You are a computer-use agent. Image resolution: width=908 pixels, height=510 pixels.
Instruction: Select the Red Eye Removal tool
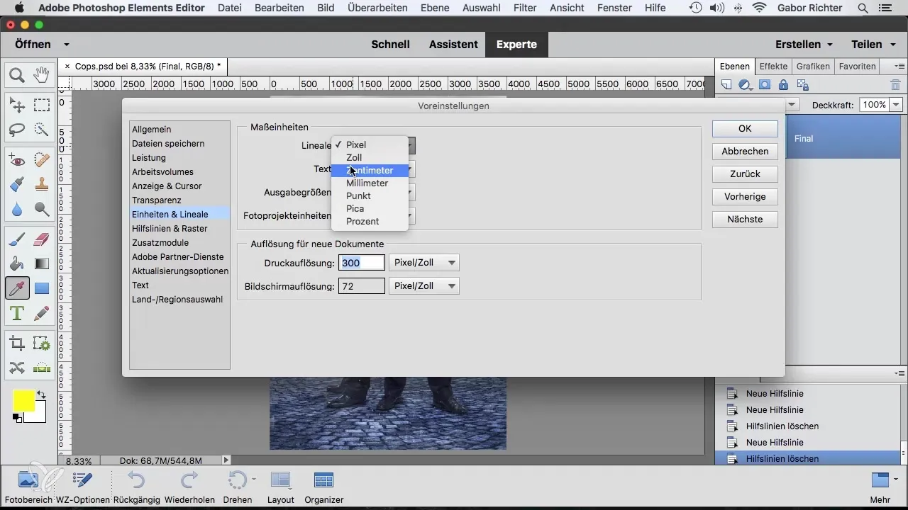point(17,161)
